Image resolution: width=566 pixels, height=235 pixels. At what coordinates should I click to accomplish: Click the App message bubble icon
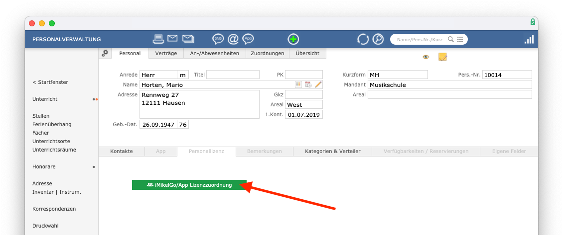coord(248,39)
